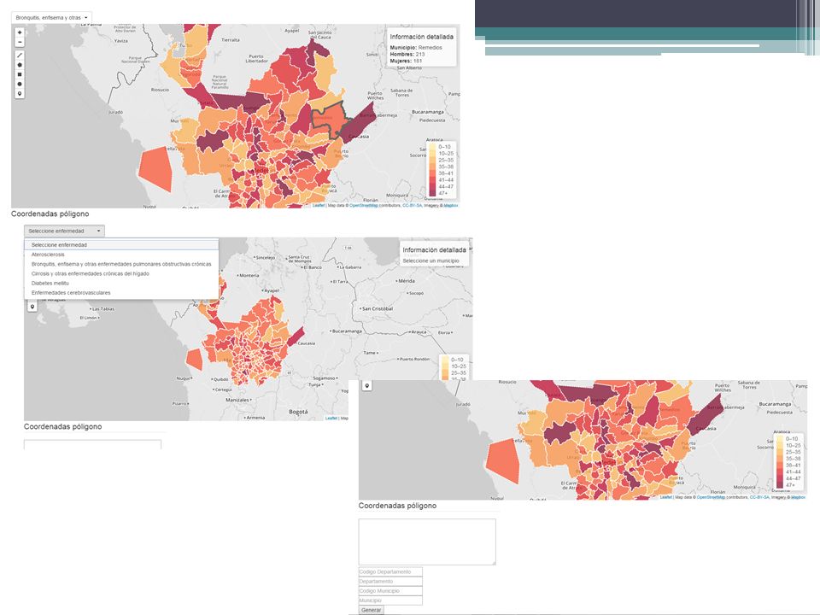Click marker tool on the middle map
The image size is (820, 615).
point(32,307)
